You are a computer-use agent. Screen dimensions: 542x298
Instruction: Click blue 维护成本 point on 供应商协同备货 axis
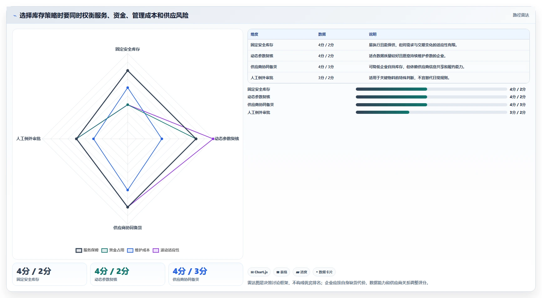[x=128, y=190]
